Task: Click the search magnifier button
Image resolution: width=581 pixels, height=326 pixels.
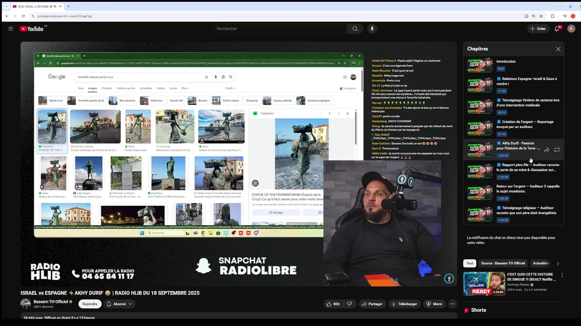Action: point(355,29)
